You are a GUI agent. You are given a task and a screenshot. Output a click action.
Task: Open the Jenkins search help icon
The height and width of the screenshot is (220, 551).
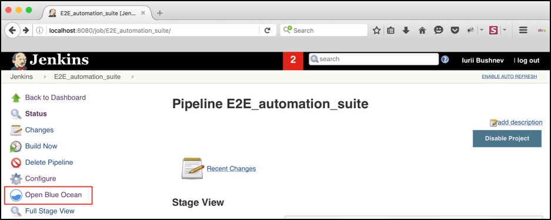(x=445, y=59)
